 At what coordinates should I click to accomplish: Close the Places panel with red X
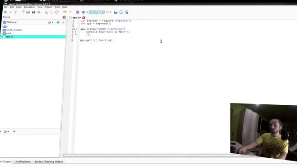[x=64, y=17]
